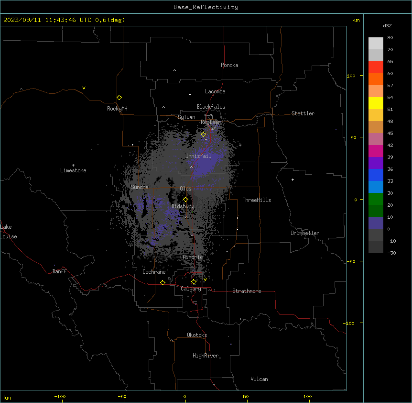Click the RockyMH label
The image size is (412, 403).
117,109
